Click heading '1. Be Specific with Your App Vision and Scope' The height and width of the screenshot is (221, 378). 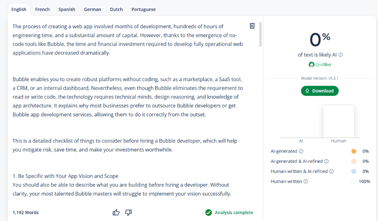pyautogui.click(x=65, y=176)
